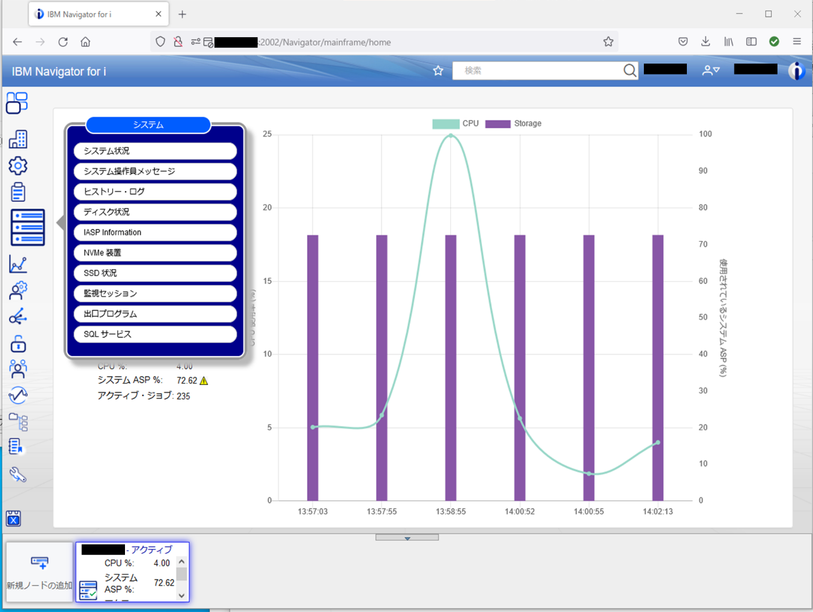The height and width of the screenshot is (612, 813).
Task: Click the building chart sidebar icon
Action: 18,139
